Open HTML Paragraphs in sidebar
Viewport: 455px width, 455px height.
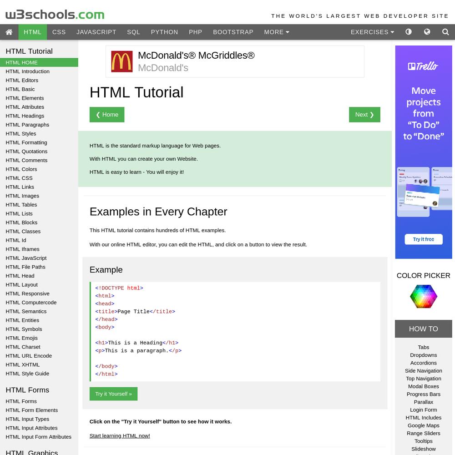39,125
